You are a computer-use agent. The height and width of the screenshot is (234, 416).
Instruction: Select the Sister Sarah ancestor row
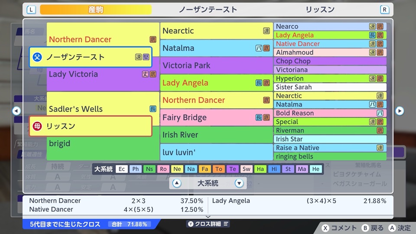coord(330,87)
